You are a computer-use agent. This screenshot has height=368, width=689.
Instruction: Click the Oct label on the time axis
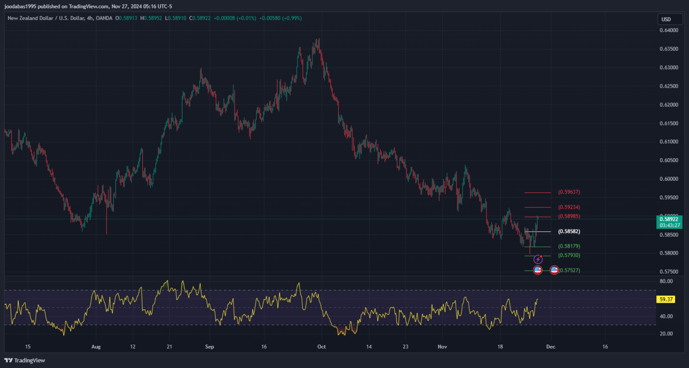coord(322,347)
